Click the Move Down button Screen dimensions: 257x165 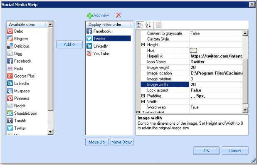[x=122, y=142]
